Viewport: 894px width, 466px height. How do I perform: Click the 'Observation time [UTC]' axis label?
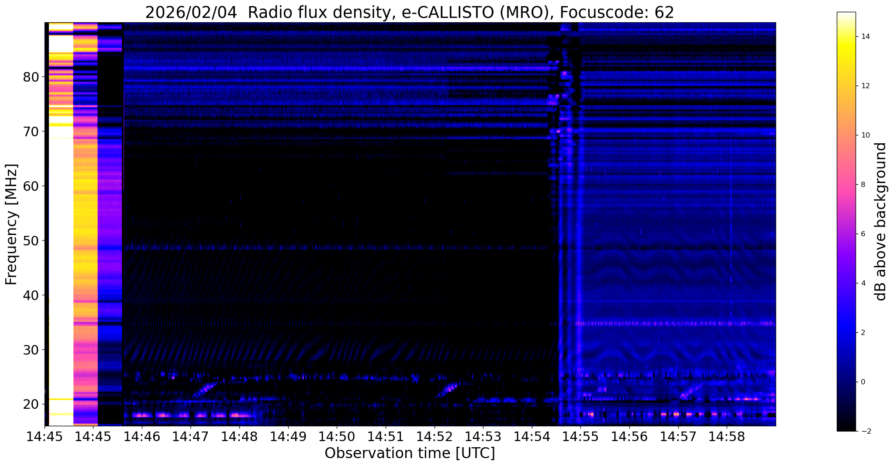410,453
